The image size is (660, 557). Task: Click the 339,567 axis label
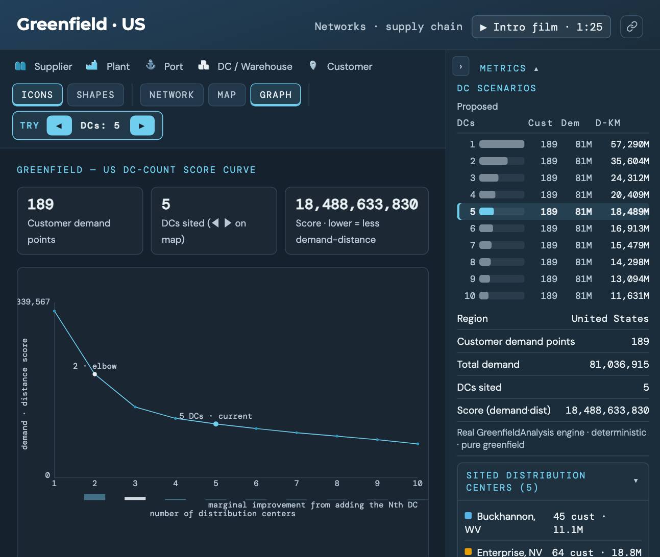coord(34,301)
